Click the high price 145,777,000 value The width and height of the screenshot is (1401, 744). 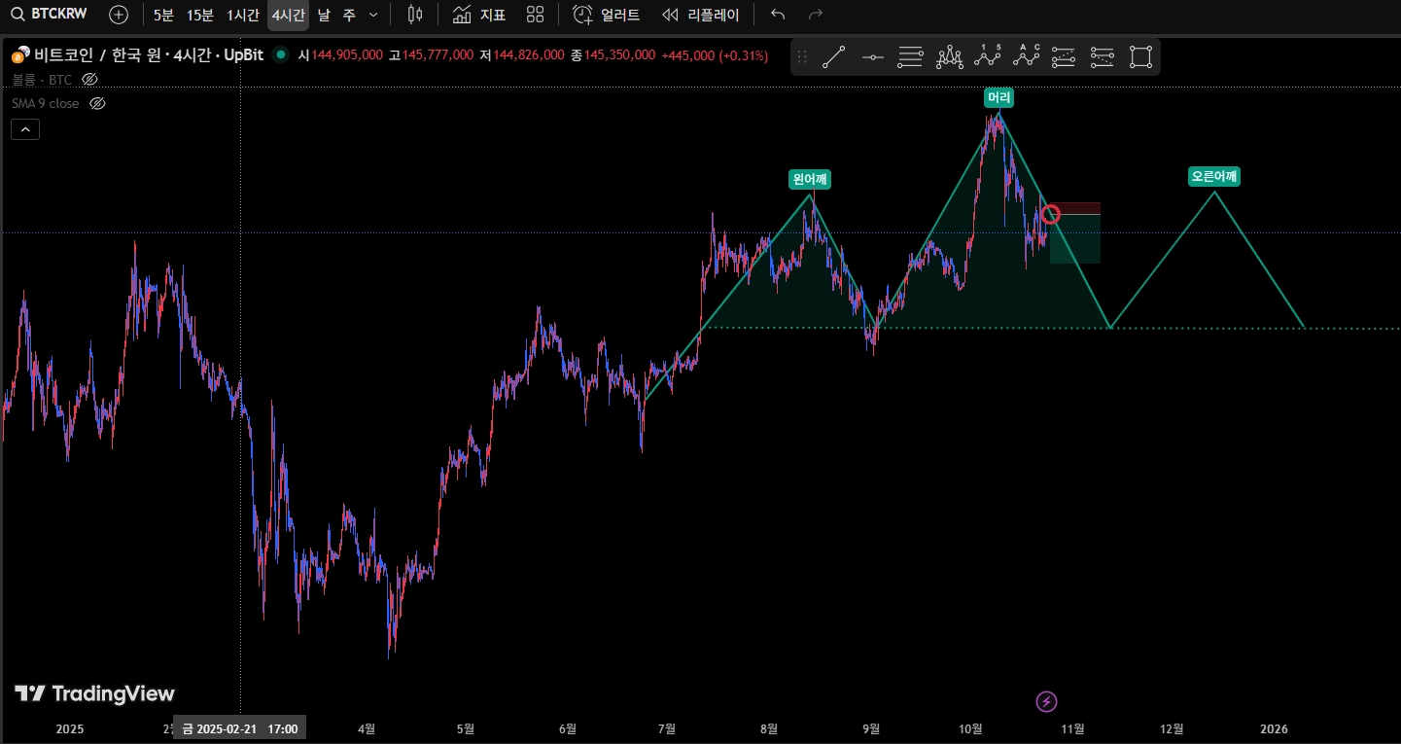pyautogui.click(x=438, y=55)
